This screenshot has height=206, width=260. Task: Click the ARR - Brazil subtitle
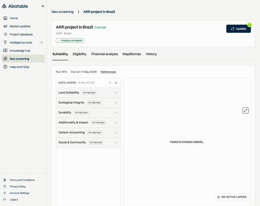[x=63, y=33]
